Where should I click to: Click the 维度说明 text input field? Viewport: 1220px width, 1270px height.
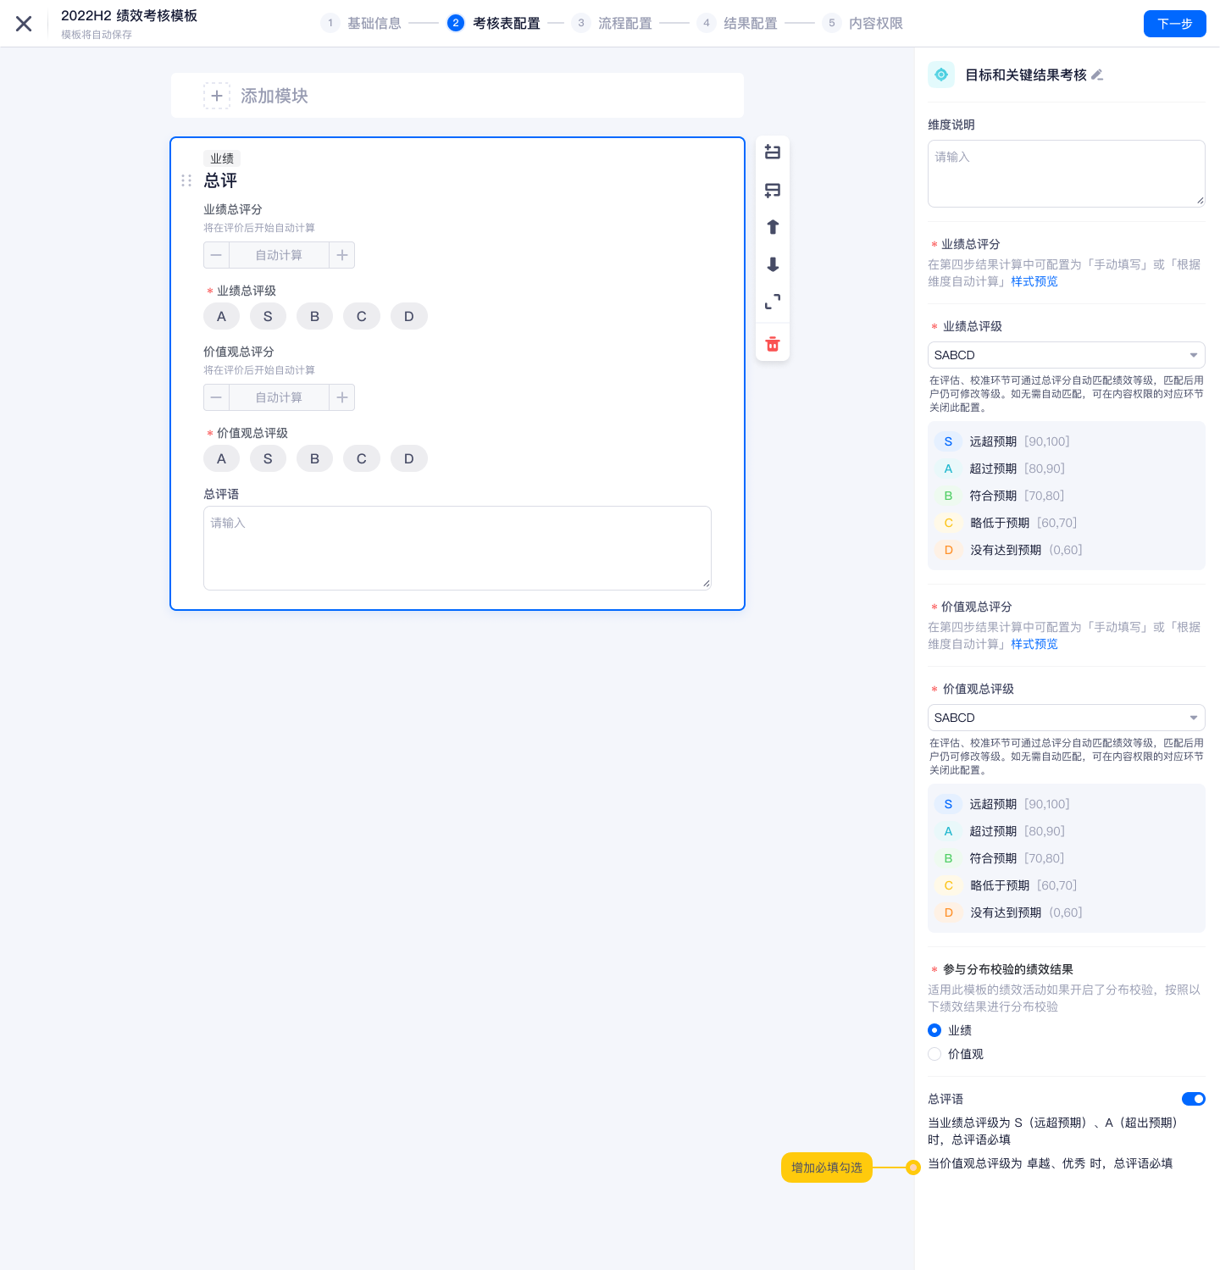[x=1066, y=174]
